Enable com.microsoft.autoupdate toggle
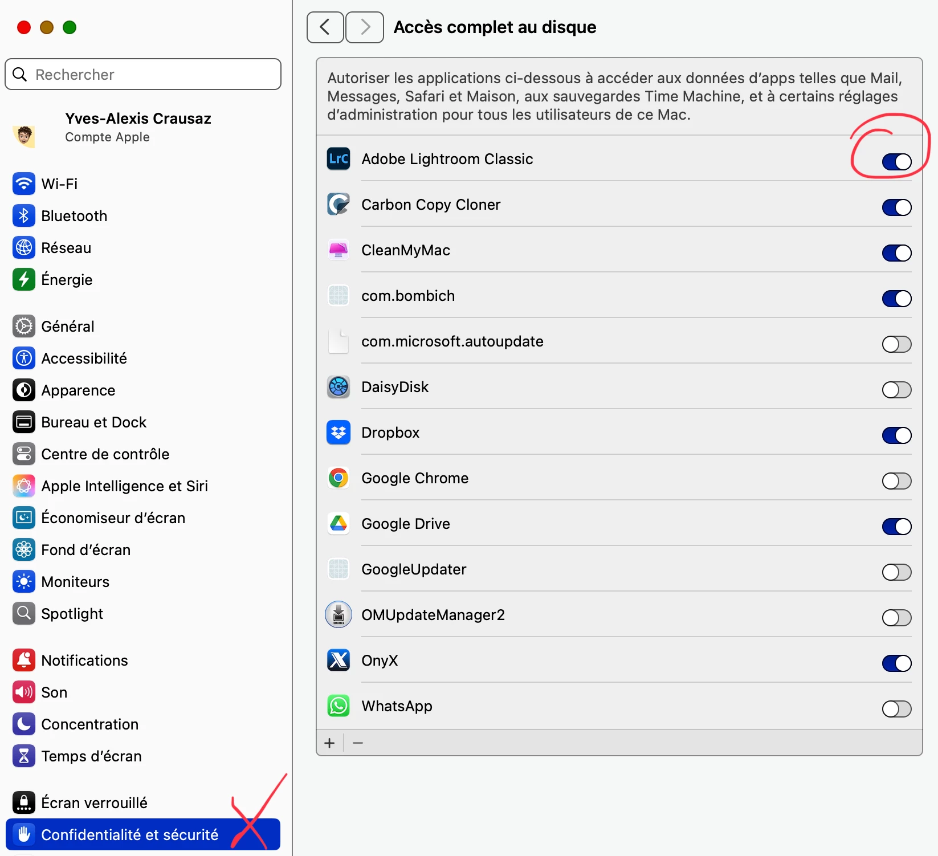 pyautogui.click(x=897, y=344)
